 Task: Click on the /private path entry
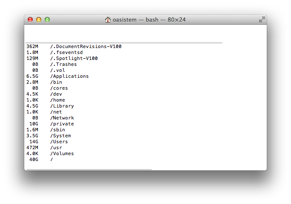[62, 124]
